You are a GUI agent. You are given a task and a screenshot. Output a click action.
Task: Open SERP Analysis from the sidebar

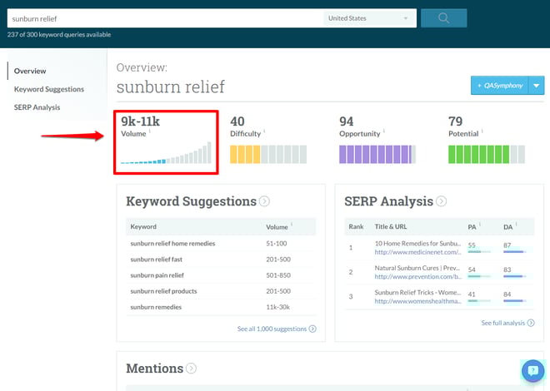coord(37,107)
